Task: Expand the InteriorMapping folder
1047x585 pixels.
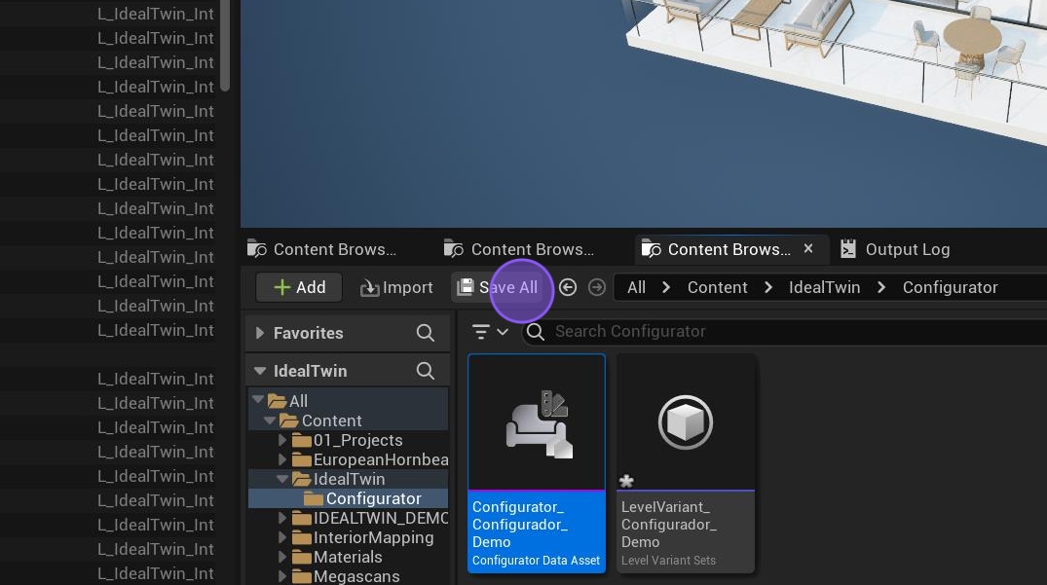Action: 281,537
